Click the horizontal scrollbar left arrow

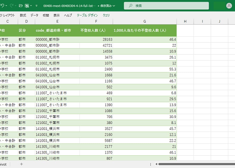pos(156,164)
